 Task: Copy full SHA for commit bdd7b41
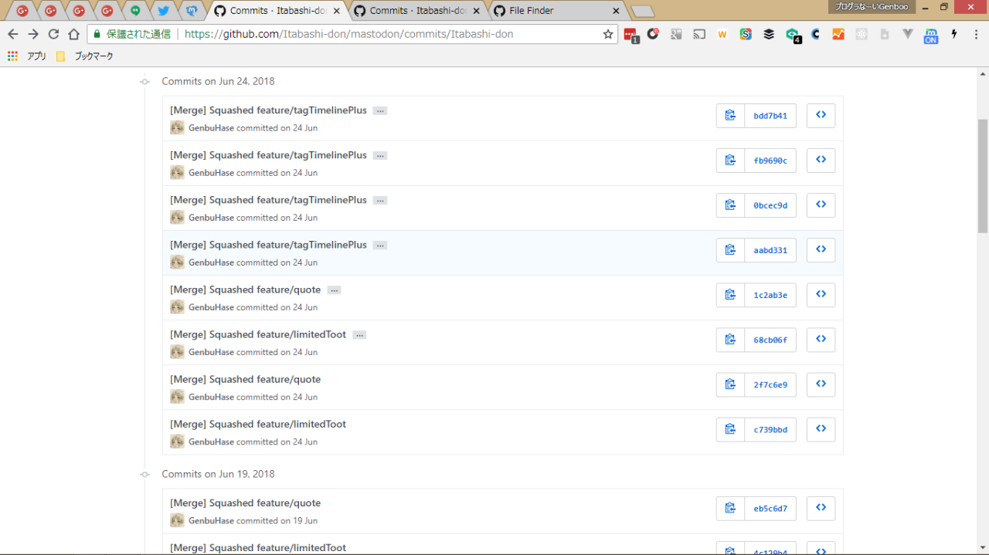(x=730, y=116)
